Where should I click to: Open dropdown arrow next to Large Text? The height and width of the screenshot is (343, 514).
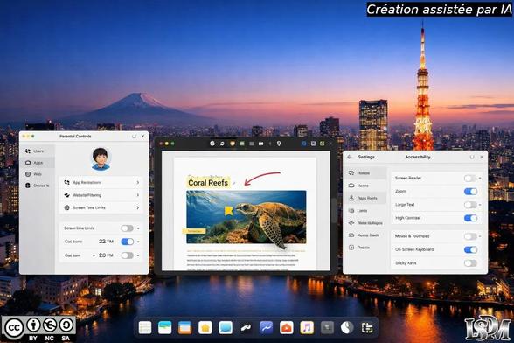tap(480, 205)
